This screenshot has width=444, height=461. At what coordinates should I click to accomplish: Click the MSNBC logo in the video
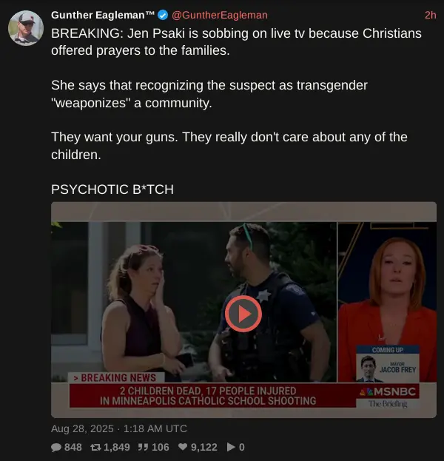coord(388,391)
